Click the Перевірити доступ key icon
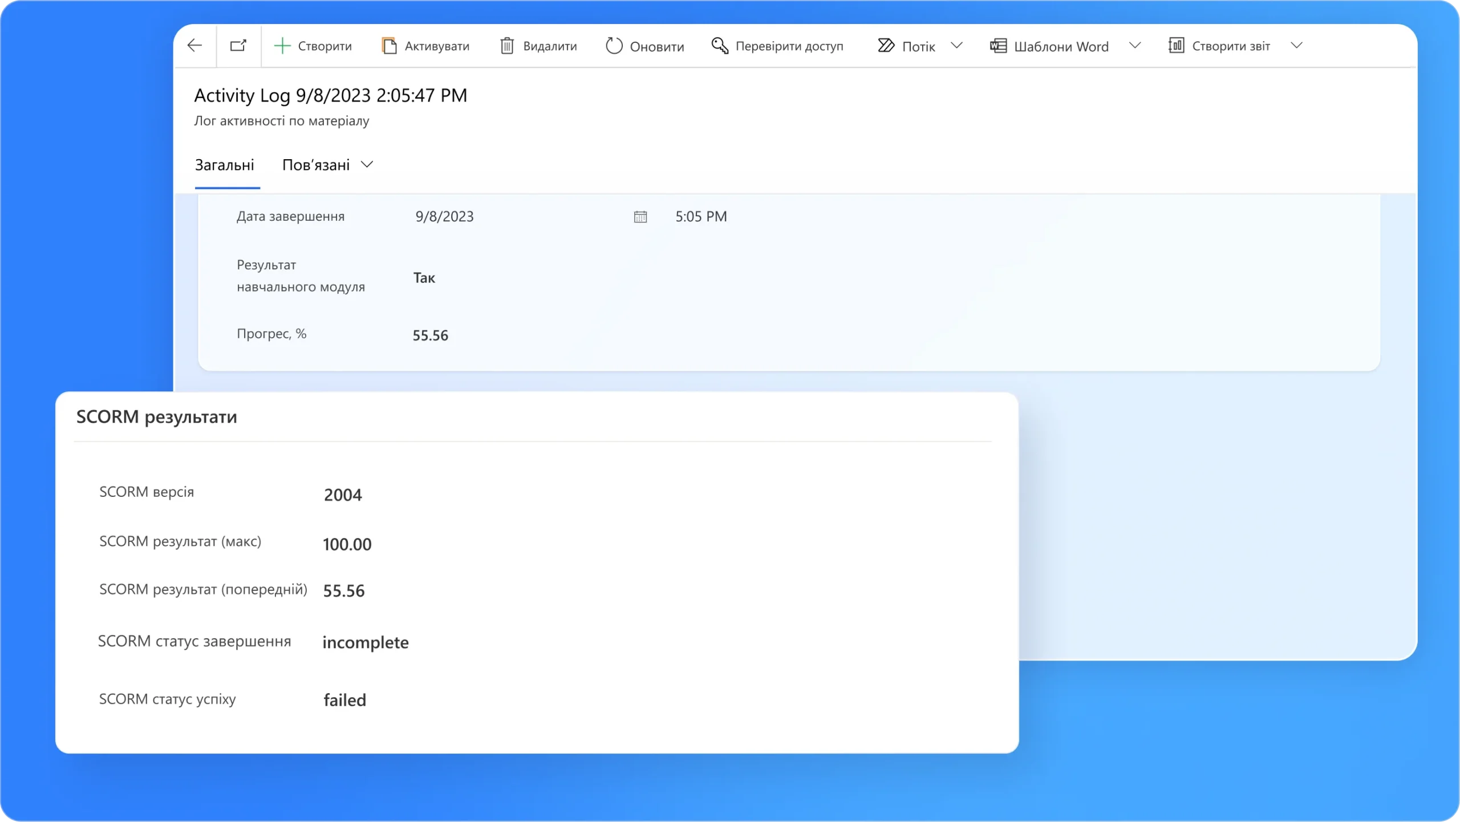Screen dimensions: 1460x822 (x=720, y=46)
